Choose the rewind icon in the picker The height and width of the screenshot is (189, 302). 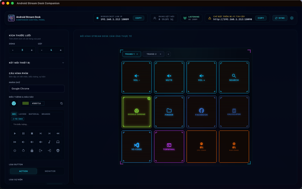click(x=58, y=134)
